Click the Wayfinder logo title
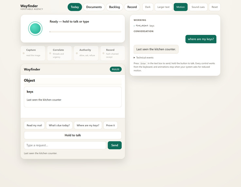The image size is (241, 187). 29,6
